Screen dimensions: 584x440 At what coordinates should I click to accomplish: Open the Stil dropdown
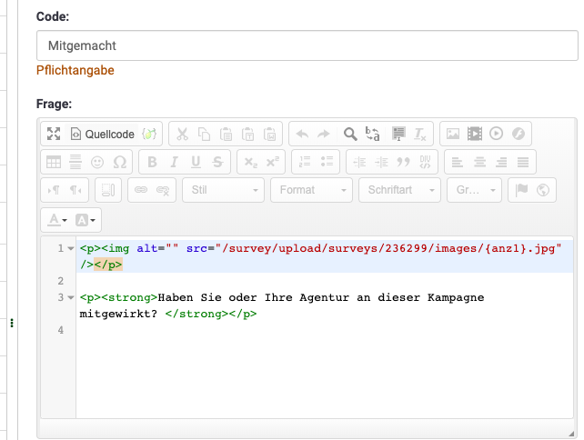coord(223,190)
